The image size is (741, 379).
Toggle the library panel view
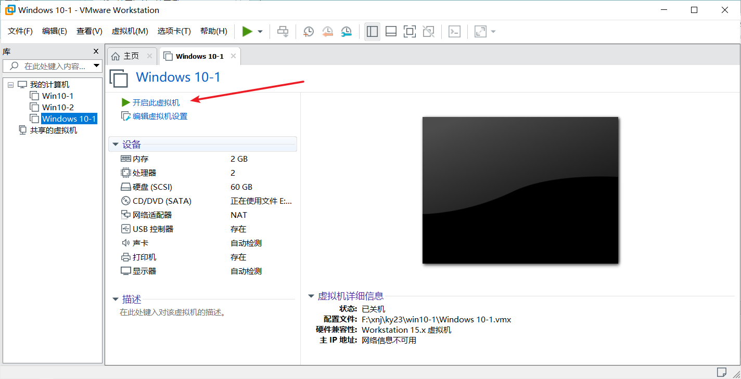[x=372, y=32]
